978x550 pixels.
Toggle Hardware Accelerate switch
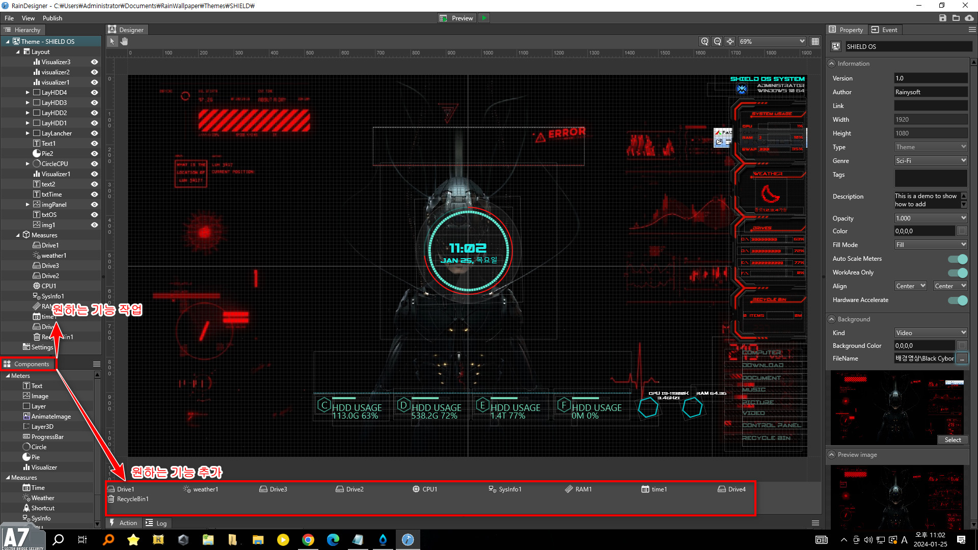coord(958,300)
